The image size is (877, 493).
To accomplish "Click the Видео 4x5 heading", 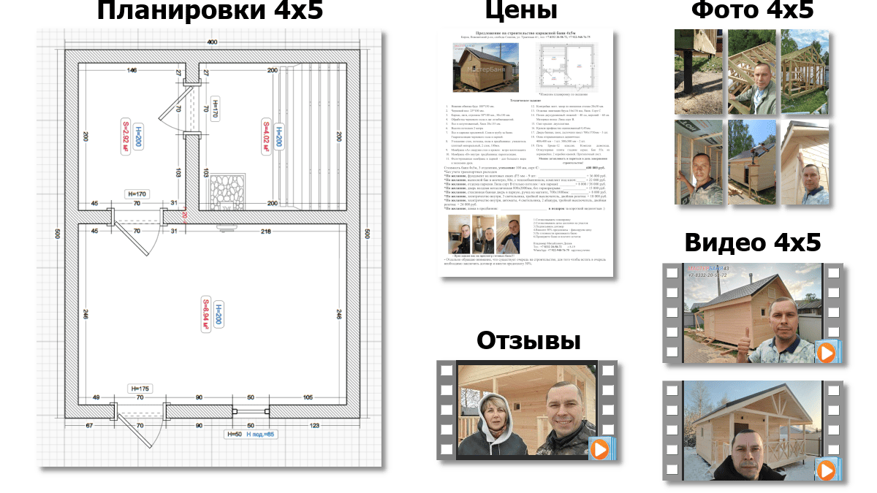I will [753, 242].
